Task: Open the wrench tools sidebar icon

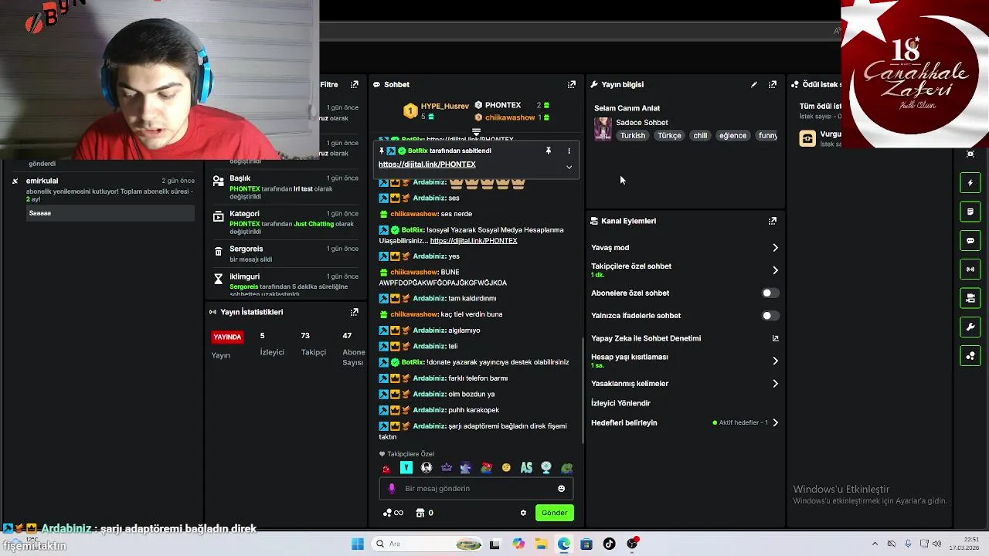Action: [x=970, y=327]
